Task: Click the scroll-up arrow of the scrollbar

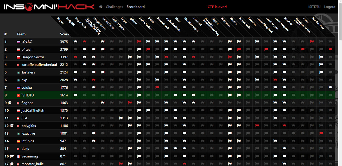Action: [x=340, y=2]
